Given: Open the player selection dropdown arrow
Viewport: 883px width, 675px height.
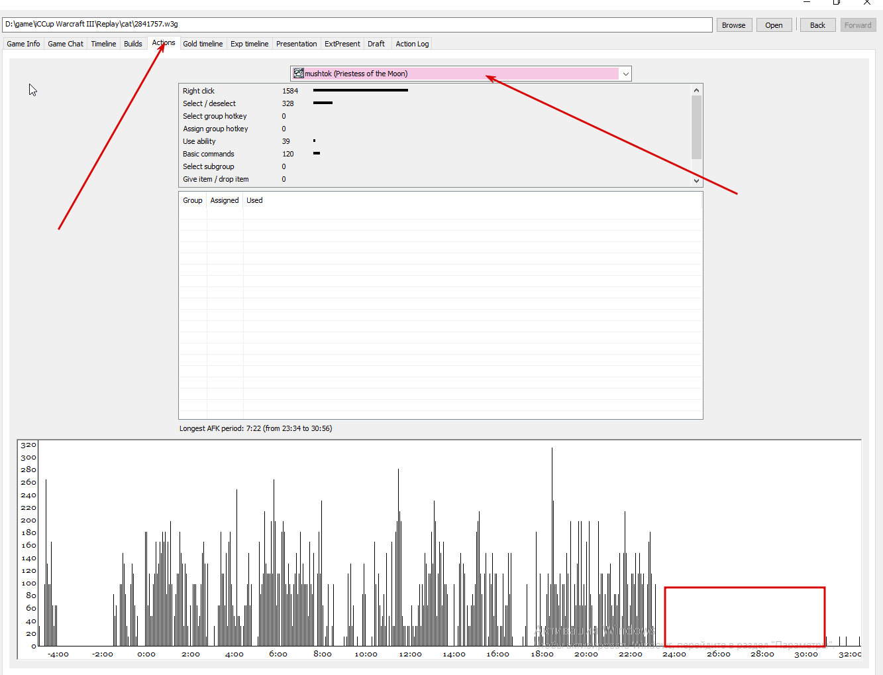Looking at the screenshot, I should coord(625,74).
